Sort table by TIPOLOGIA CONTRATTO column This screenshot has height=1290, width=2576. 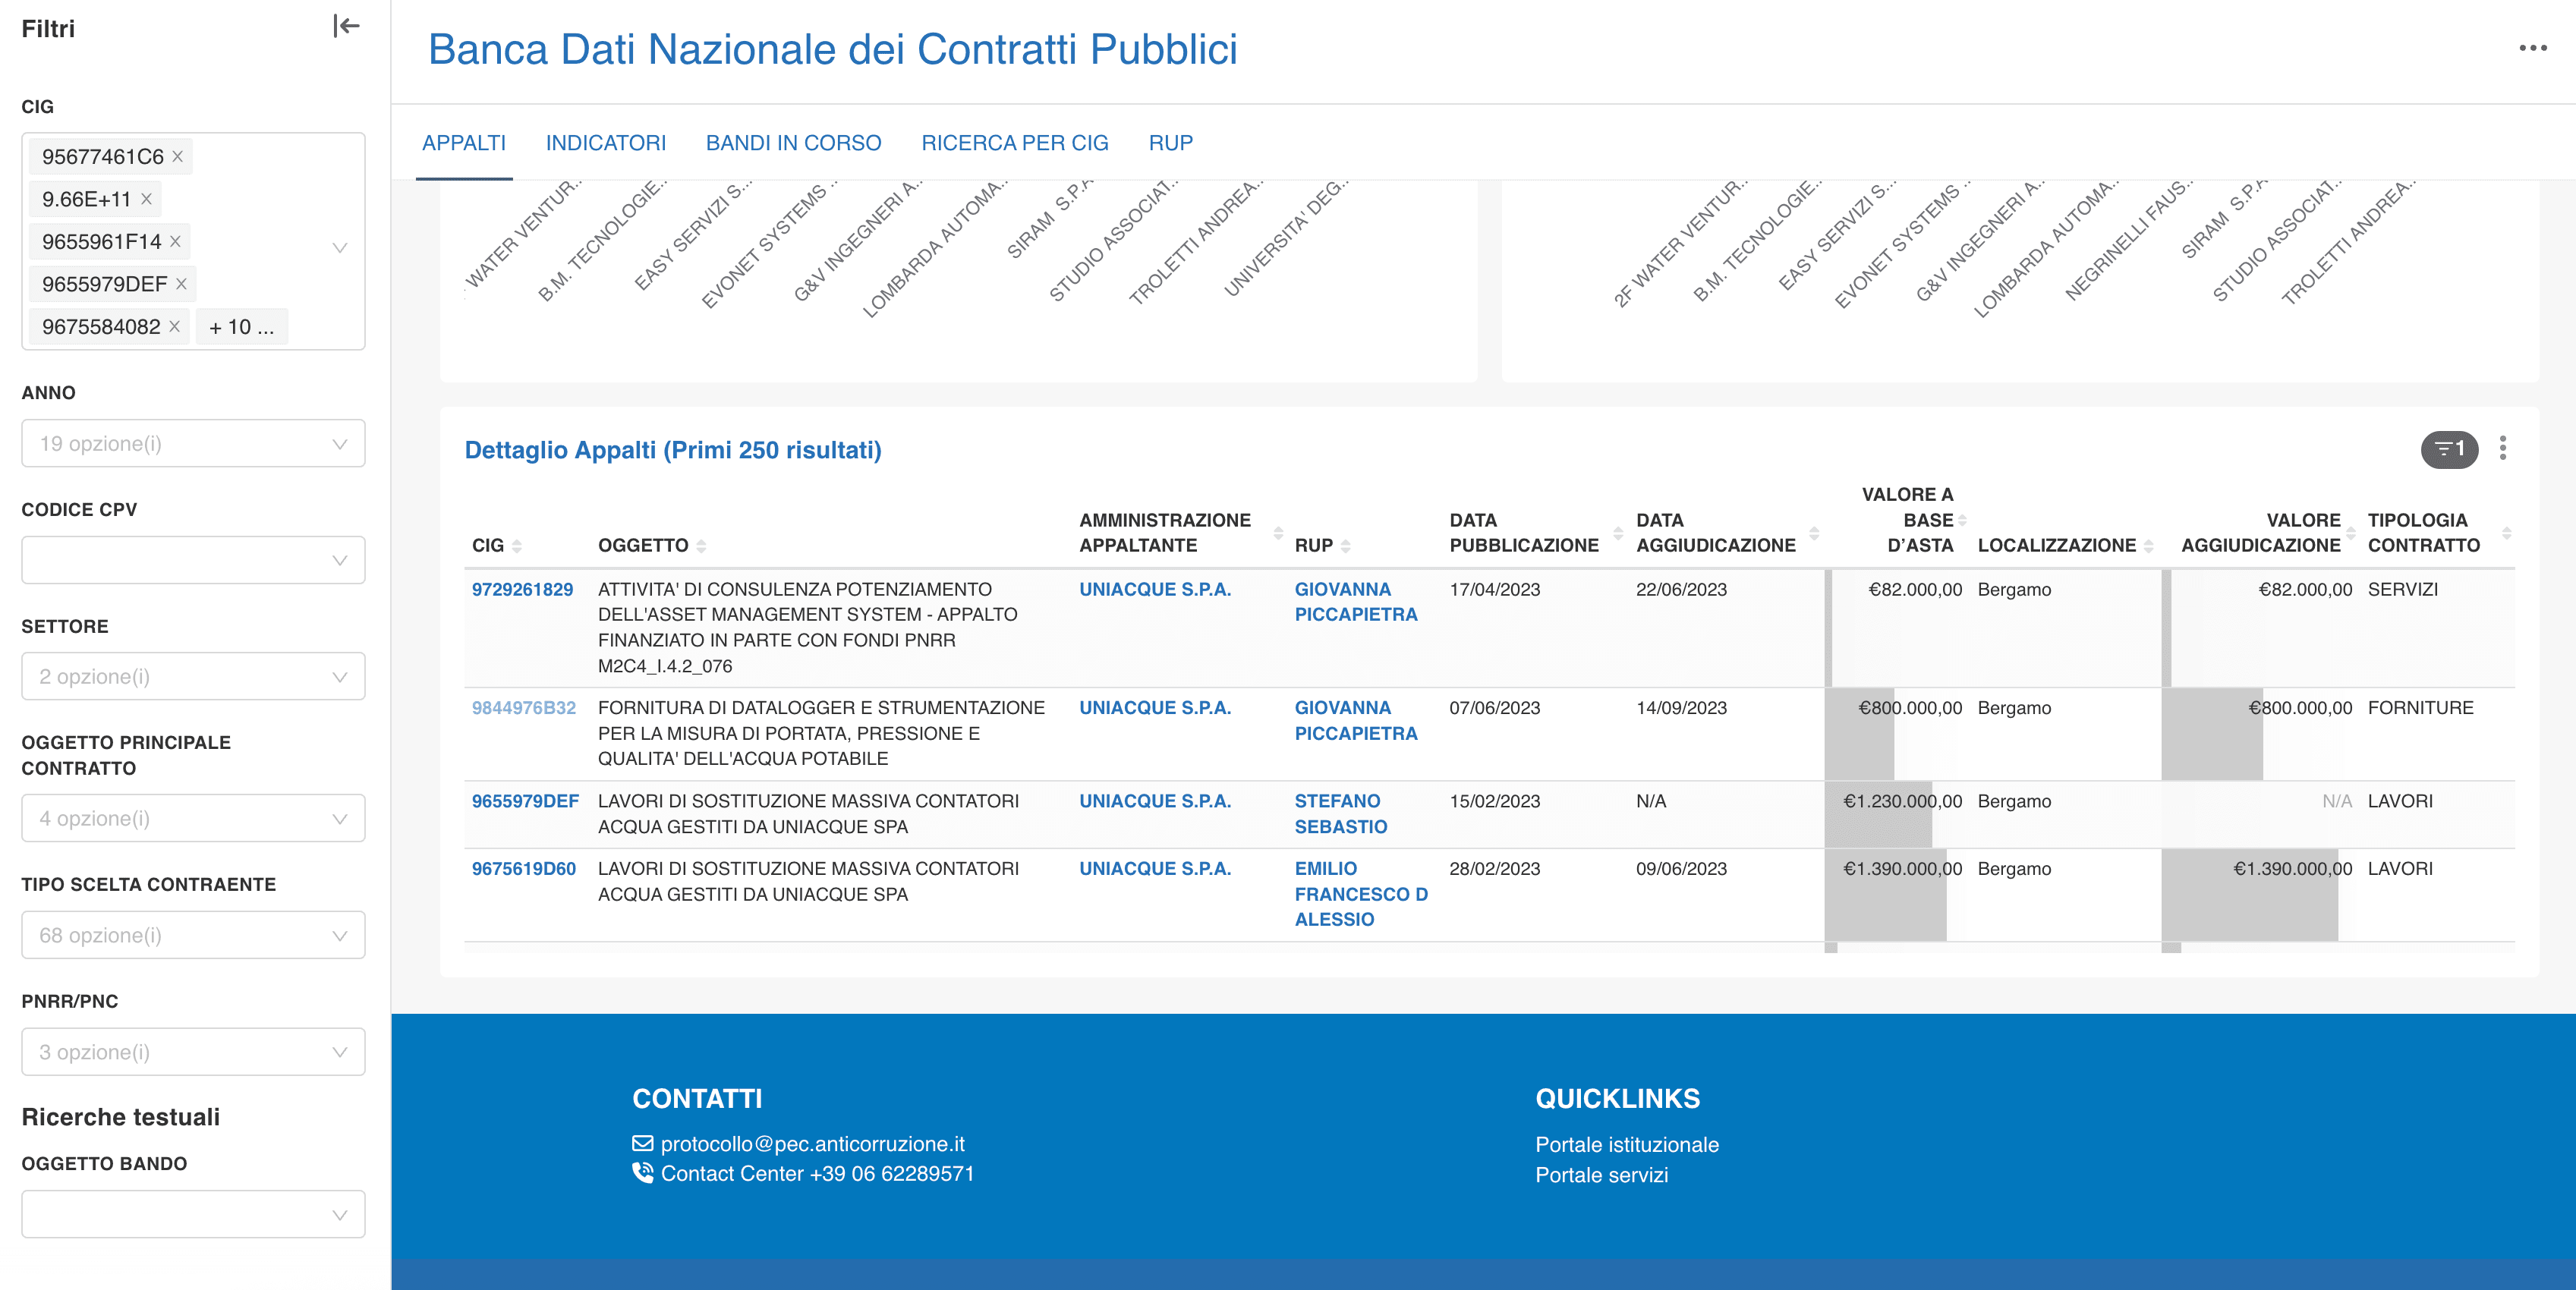pyautogui.click(x=2506, y=533)
